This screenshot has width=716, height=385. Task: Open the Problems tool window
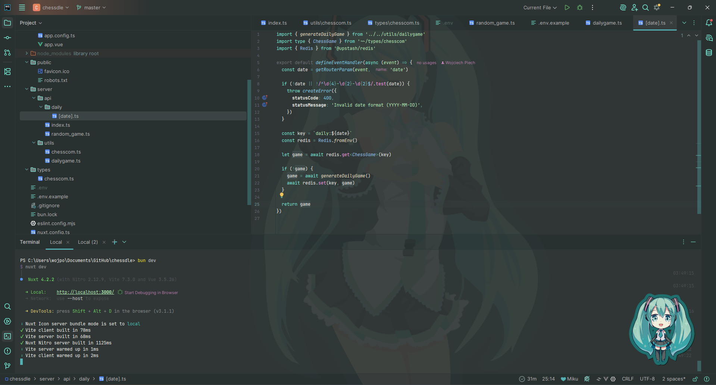7,351
